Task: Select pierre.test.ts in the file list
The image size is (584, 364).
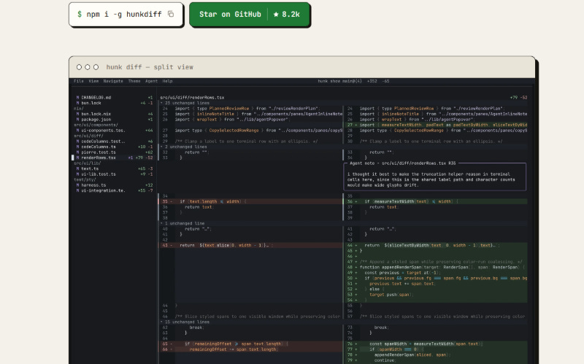Action: (115, 152)
